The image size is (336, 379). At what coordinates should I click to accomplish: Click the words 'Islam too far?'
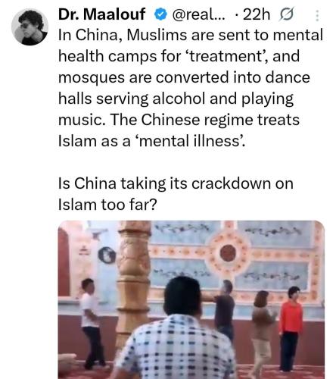pyautogui.click(x=107, y=205)
